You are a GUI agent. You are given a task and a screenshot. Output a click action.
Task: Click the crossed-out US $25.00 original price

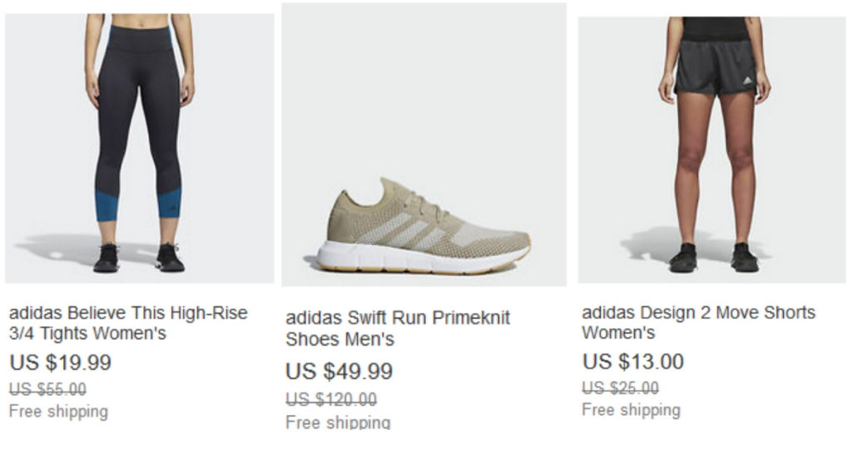pos(620,388)
